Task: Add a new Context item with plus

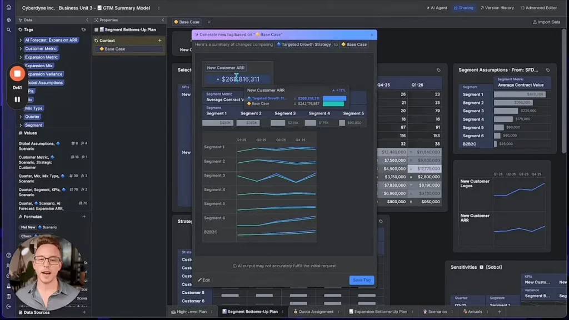Action: point(160,41)
